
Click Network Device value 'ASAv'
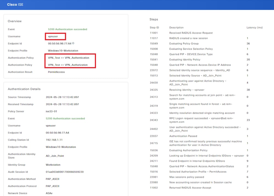[x=49, y=193]
